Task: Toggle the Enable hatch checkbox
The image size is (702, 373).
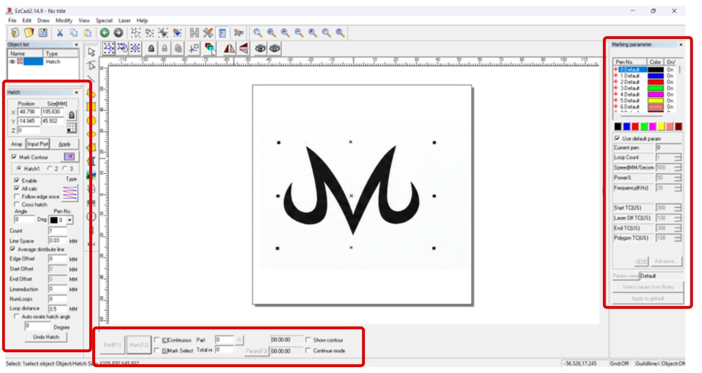Action: pyautogui.click(x=16, y=180)
